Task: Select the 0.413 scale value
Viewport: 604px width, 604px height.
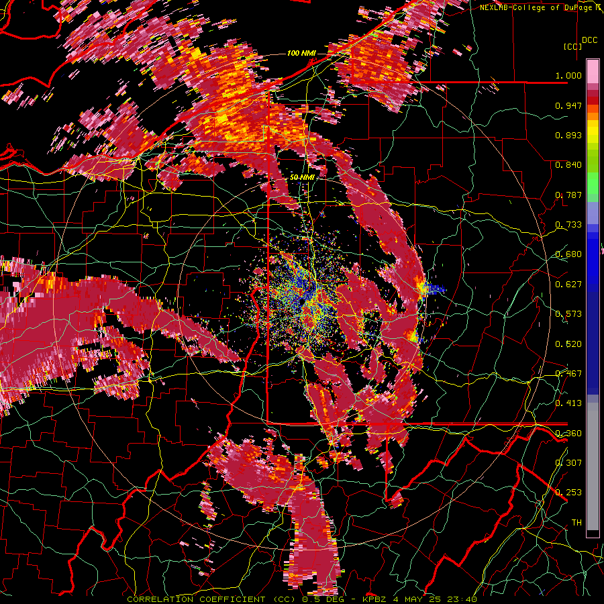Action: (x=568, y=403)
